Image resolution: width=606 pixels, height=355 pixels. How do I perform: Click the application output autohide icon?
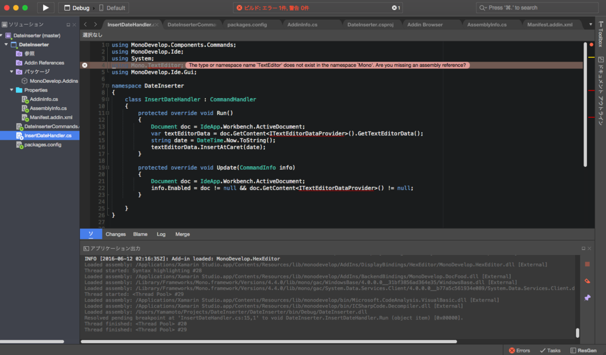pos(583,248)
